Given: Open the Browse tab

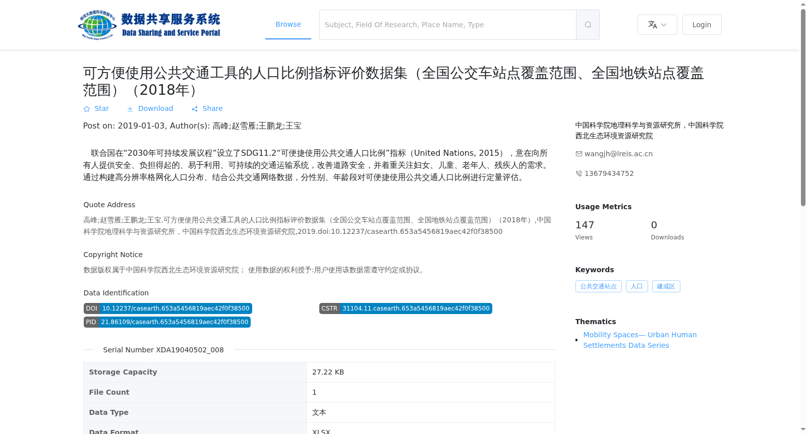Looking at the screenshot, I should click(288, 24).
